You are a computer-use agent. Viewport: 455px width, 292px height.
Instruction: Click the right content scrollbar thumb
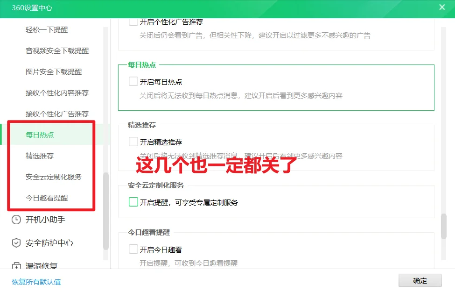click(x=444, y=226)
